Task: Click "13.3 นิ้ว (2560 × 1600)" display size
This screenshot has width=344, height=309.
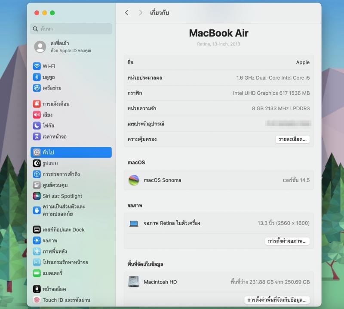Action: pyautogui.click(x=283, y=223)
